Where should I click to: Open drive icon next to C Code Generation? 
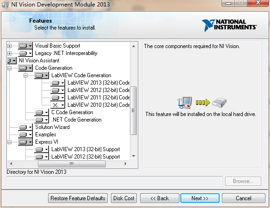42,112
